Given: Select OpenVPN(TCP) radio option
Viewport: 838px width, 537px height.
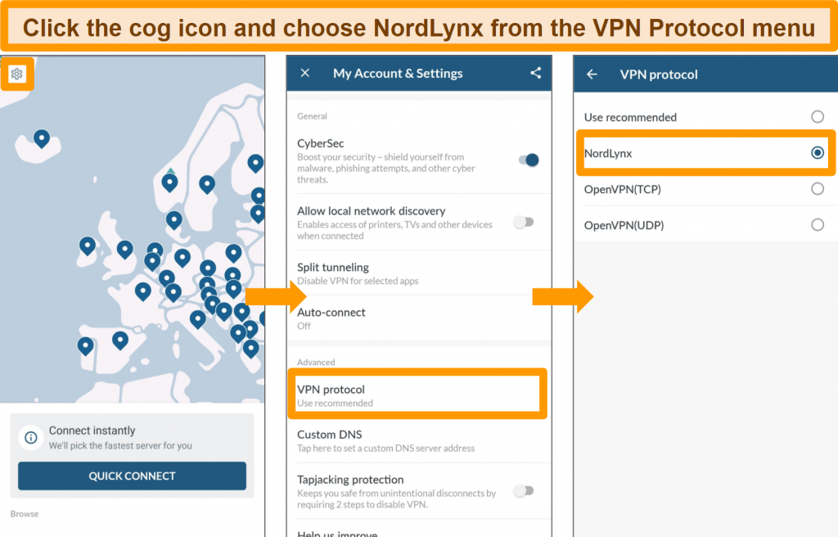Looking at the screenshot, I should [818, 189].
